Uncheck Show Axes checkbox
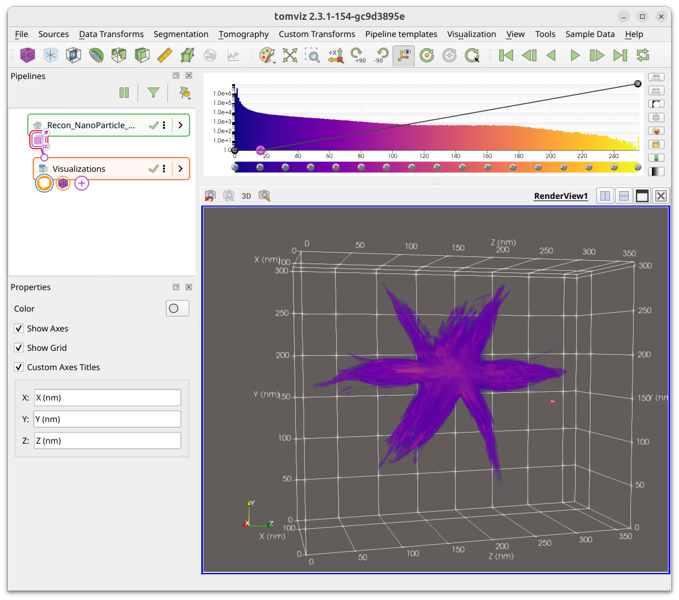The width and height of the screenshot is (679, 600). pyautogui.click(x=19, y=329)
